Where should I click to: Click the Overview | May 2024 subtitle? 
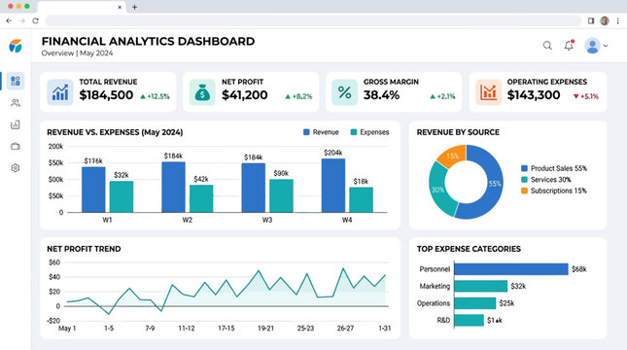click(x=77, y=53)
